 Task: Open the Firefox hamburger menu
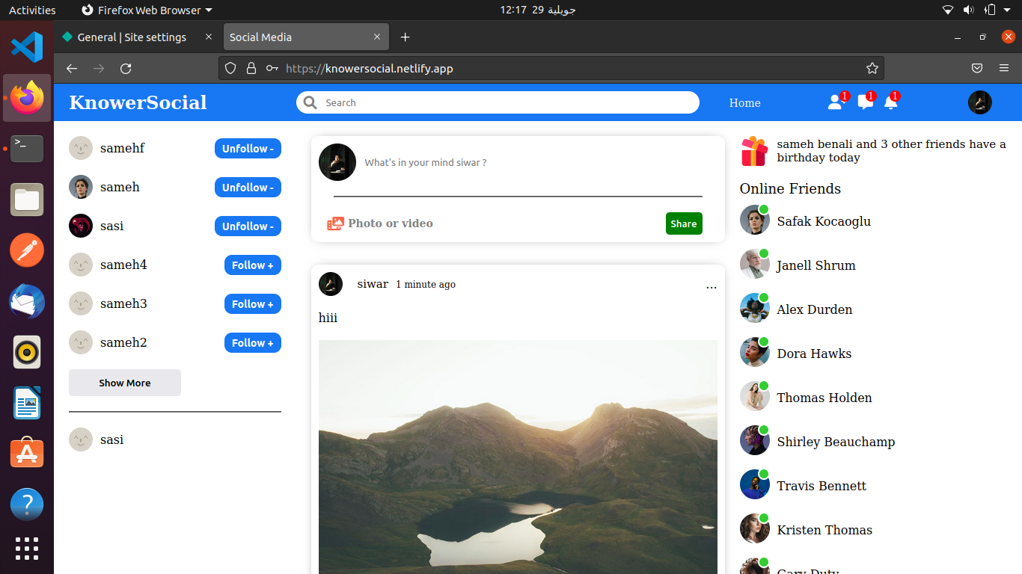[1004, 68]
